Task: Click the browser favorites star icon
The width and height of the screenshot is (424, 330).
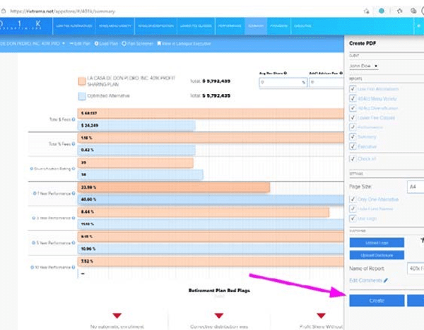Action: click(x=364, y=11)
